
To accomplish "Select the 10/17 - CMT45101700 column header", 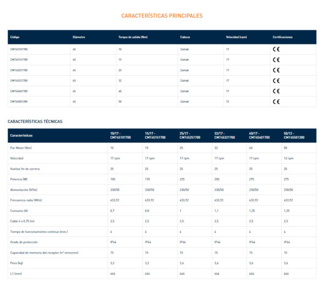I will [122, 135].
